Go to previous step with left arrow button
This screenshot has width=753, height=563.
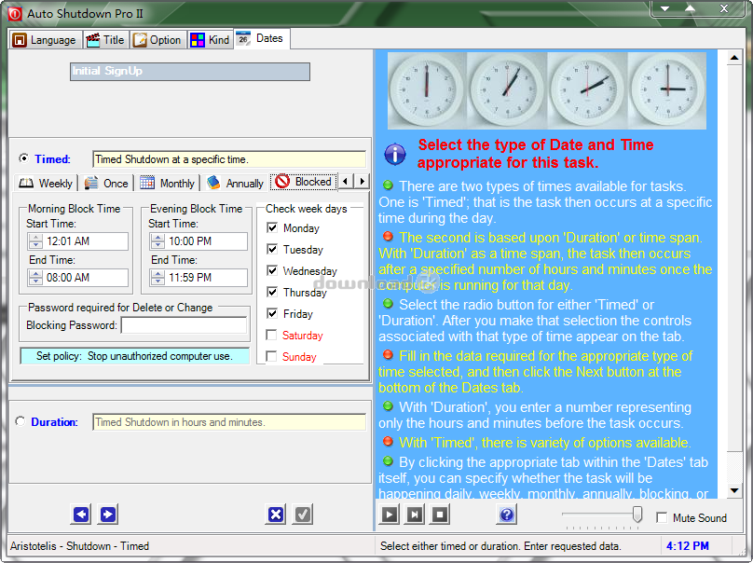[81, 515]
